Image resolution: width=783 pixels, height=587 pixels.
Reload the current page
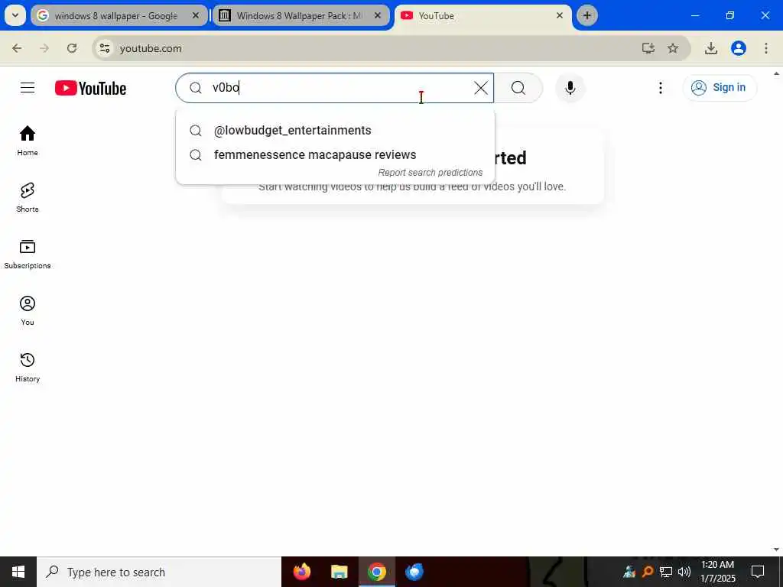72,48
